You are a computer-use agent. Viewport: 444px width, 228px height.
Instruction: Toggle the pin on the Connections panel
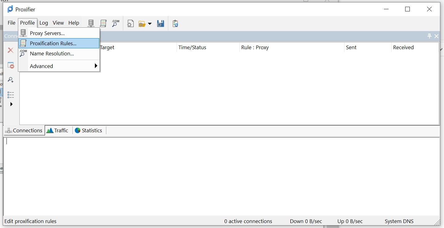tap(430, 36)
